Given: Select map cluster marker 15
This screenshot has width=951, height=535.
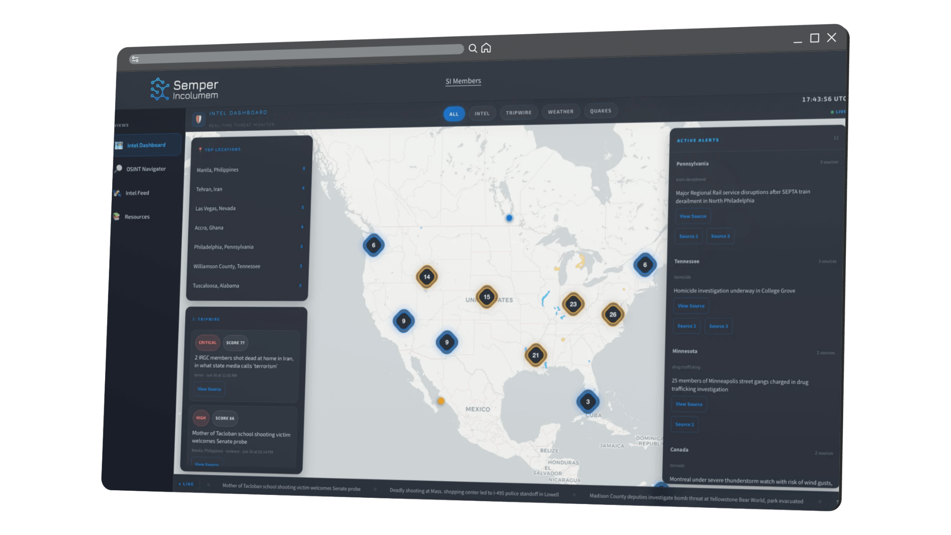Looking at the screenshot, I should [x=486, y=297].
